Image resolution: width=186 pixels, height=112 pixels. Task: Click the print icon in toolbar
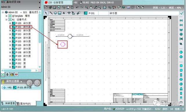pos(54,8)
